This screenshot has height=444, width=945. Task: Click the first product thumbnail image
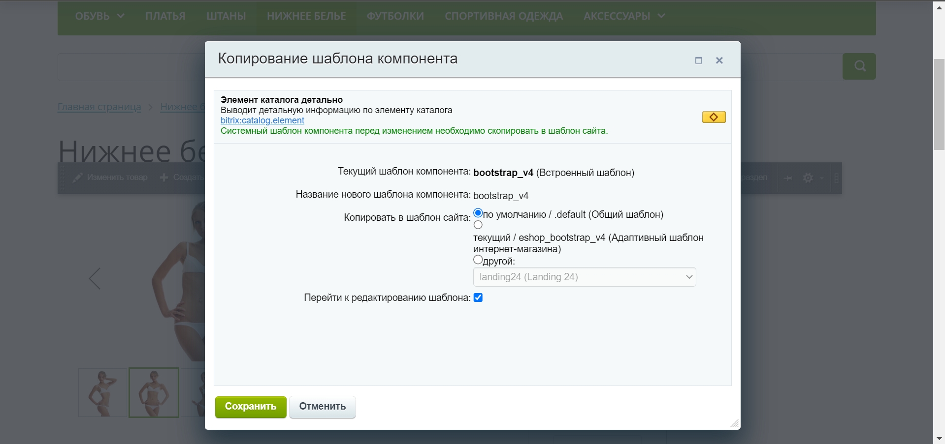coord(103,392)
